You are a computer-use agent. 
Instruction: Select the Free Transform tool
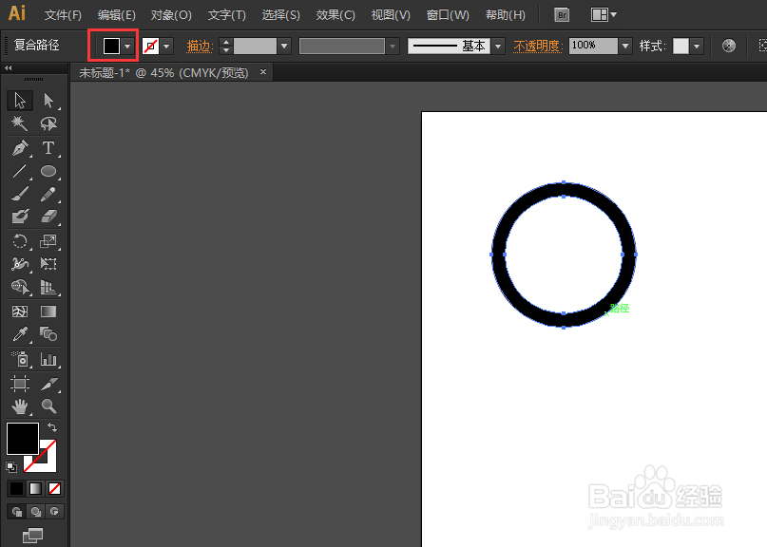click(x=48, y=264)
